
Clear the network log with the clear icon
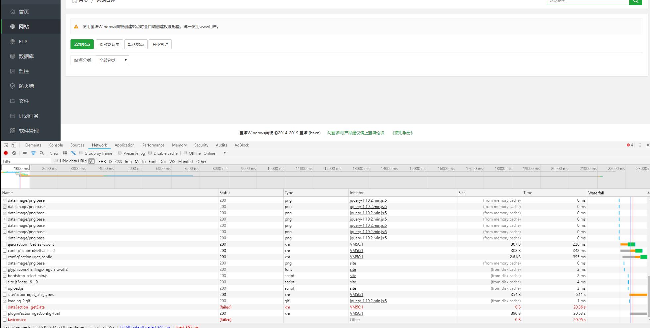(14, 153)
